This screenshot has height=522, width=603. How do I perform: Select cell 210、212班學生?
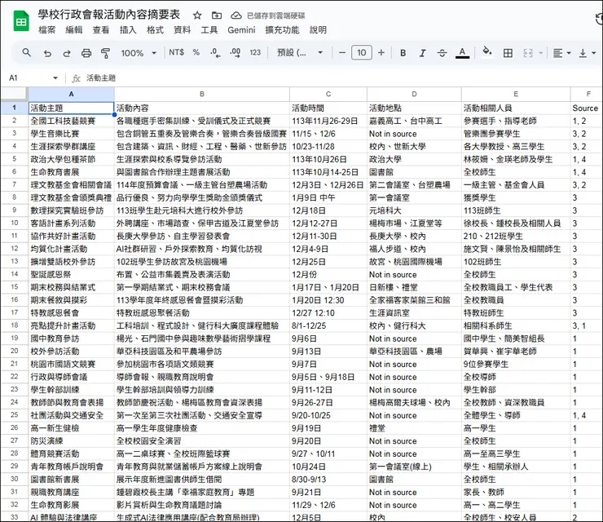(x=516, y=236)
